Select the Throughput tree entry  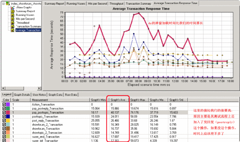click(23, 22)
